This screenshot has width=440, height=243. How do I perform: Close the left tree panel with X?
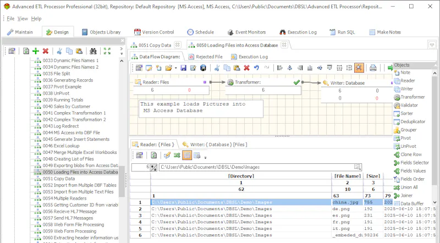[122, 41]
